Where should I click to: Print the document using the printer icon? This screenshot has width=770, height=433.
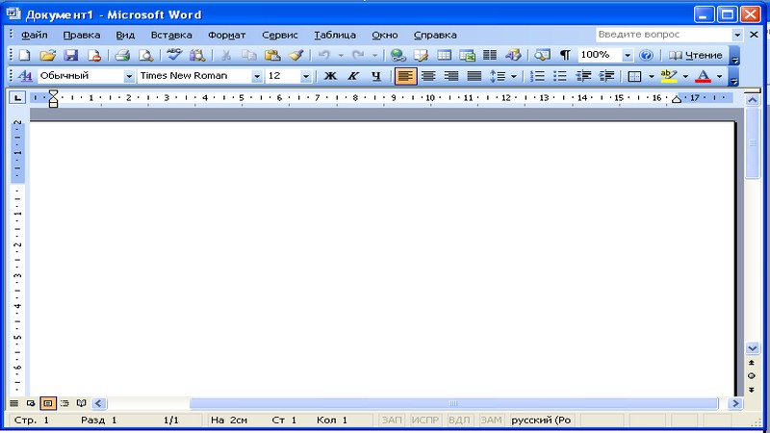point(122,55)
